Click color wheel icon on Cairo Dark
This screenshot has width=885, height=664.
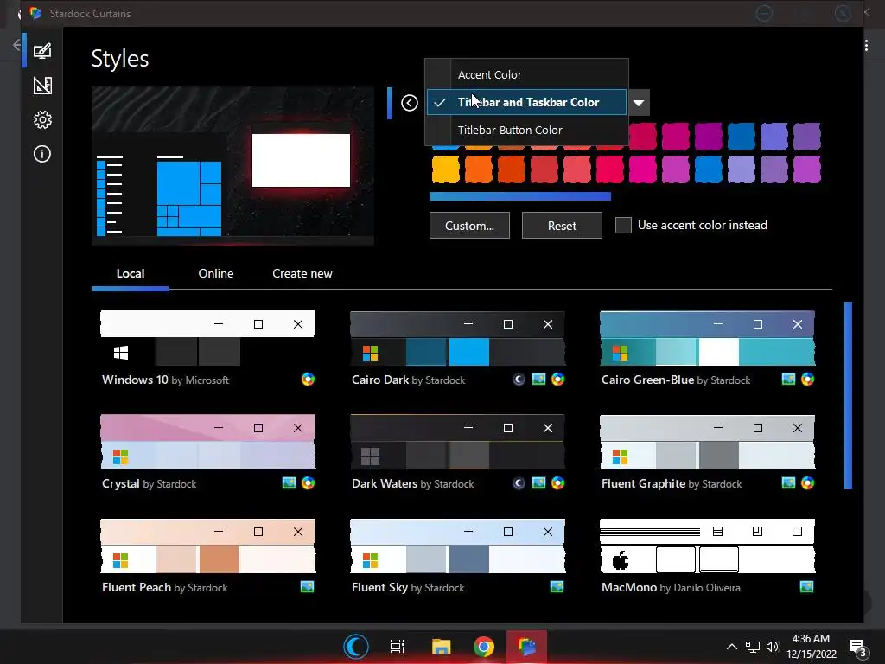[557, 380]
